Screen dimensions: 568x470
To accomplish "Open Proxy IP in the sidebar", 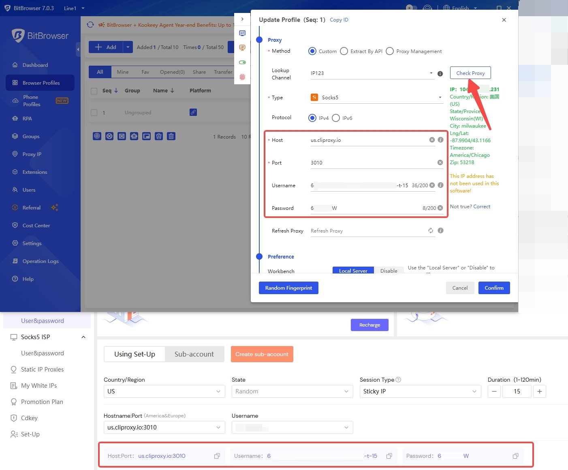I will click(x=32, y=154).
